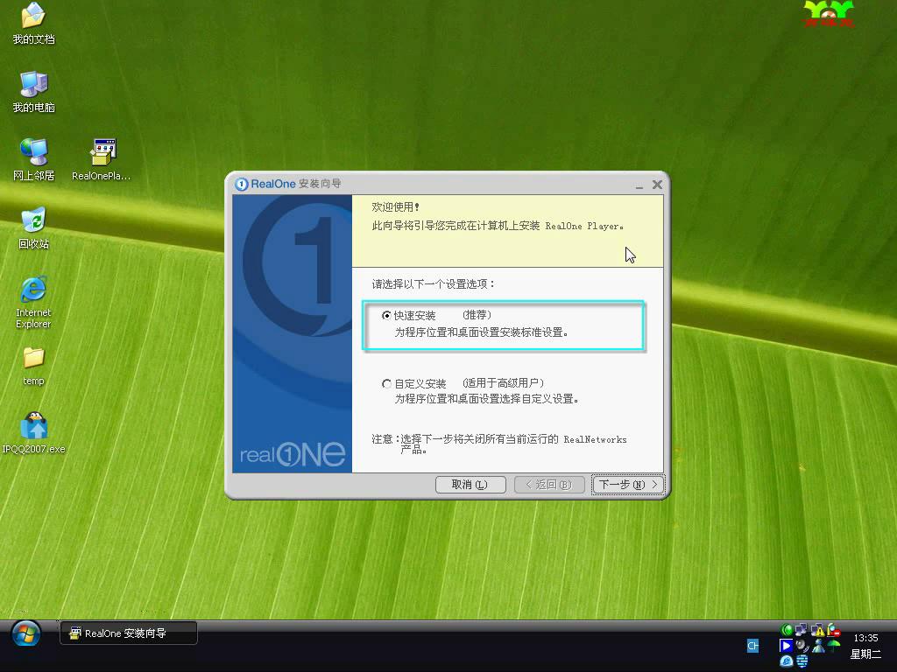
Task: Click the CH language bar indicator
Action: point(752,646)
